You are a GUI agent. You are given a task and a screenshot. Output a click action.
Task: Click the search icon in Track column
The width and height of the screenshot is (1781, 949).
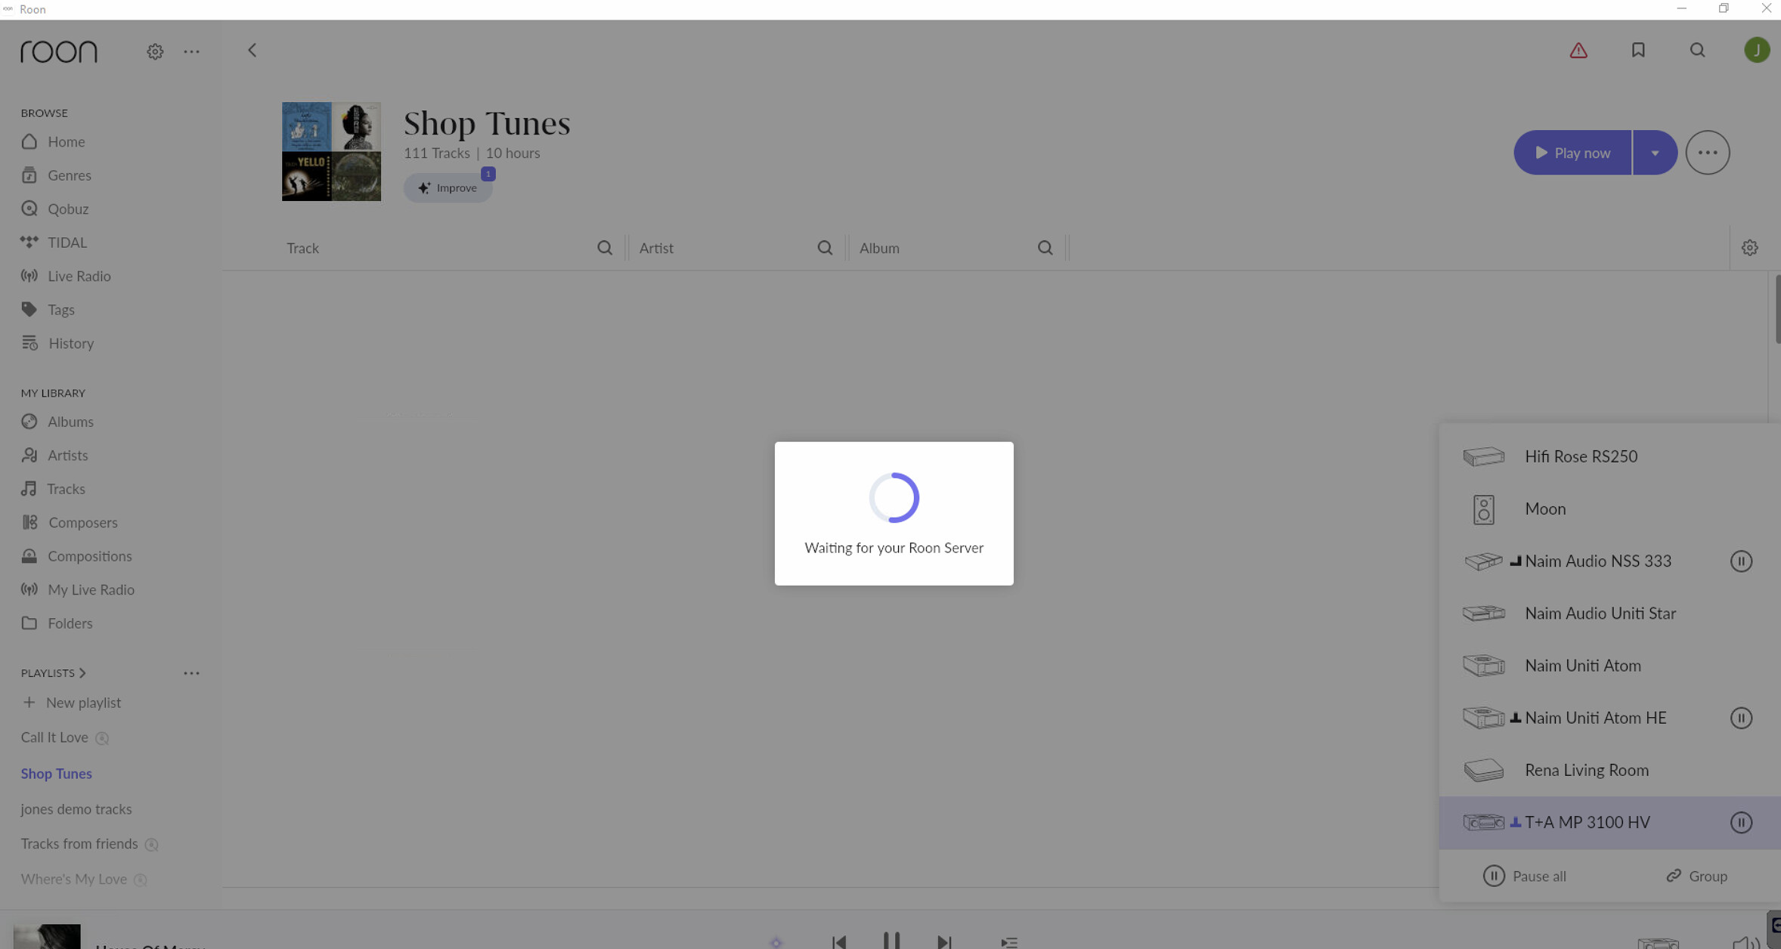click(x=605, y=248)
